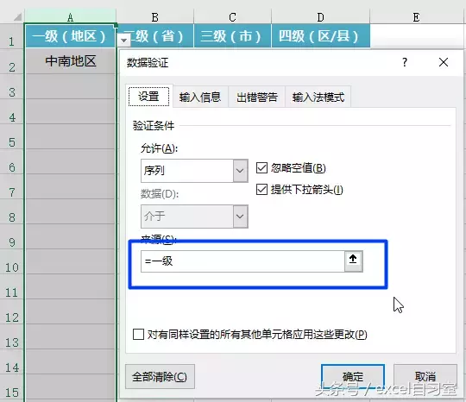466x402 pixels.
Task: Open the 出错警告 tab
Action: [257, 97]
